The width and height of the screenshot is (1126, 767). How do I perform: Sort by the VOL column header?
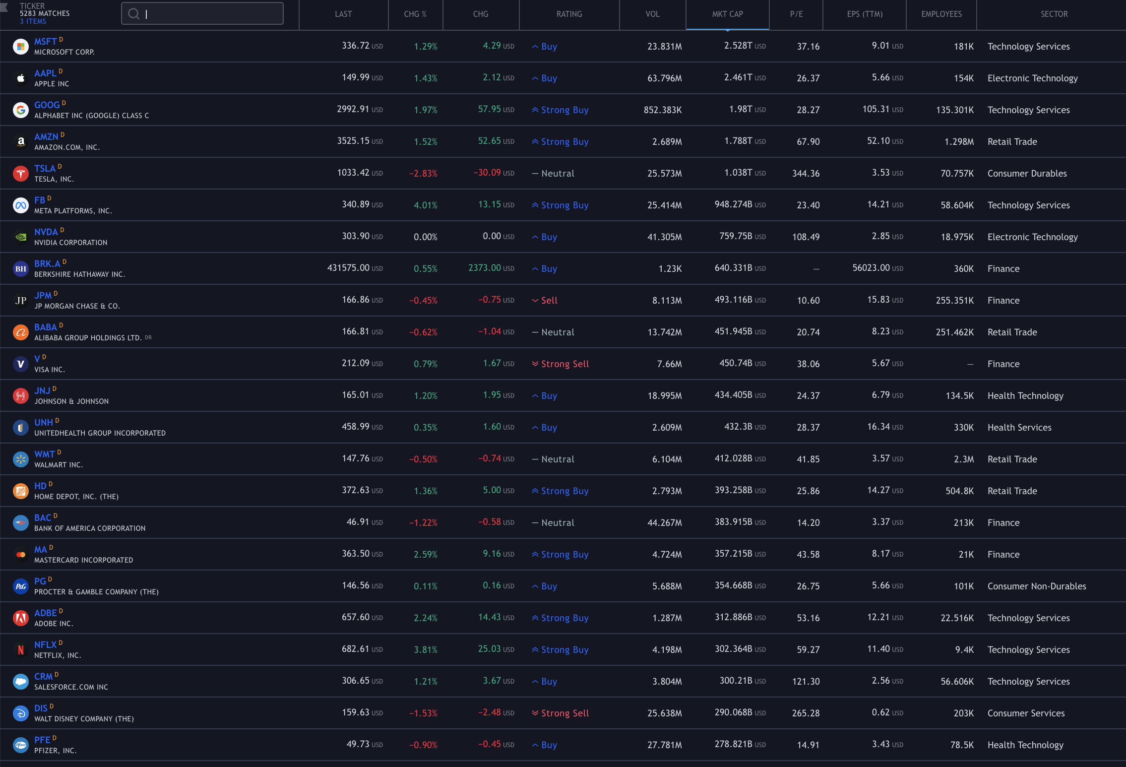pos(652,14)
